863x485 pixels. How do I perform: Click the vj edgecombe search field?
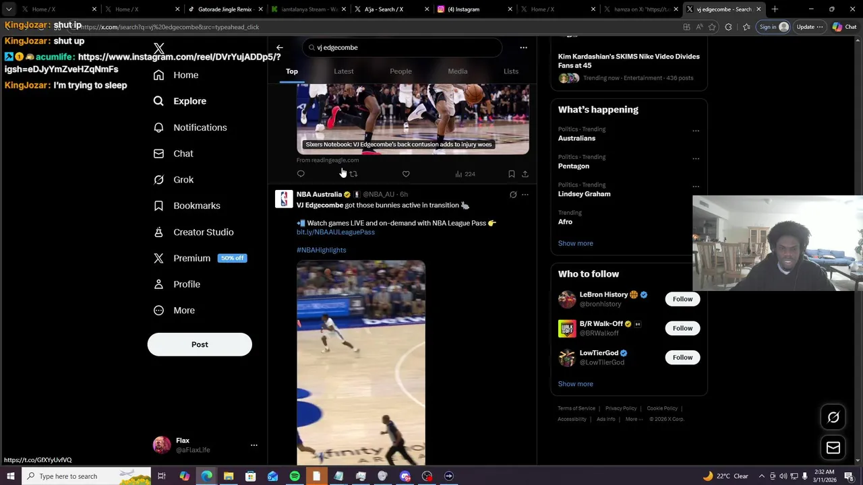(x=402, y=48)
